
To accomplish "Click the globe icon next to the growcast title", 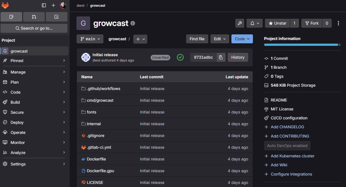I will (x=133, y=23).
